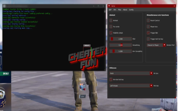
Task: Enable the Player lock checkbox
Action: point(148,27)
